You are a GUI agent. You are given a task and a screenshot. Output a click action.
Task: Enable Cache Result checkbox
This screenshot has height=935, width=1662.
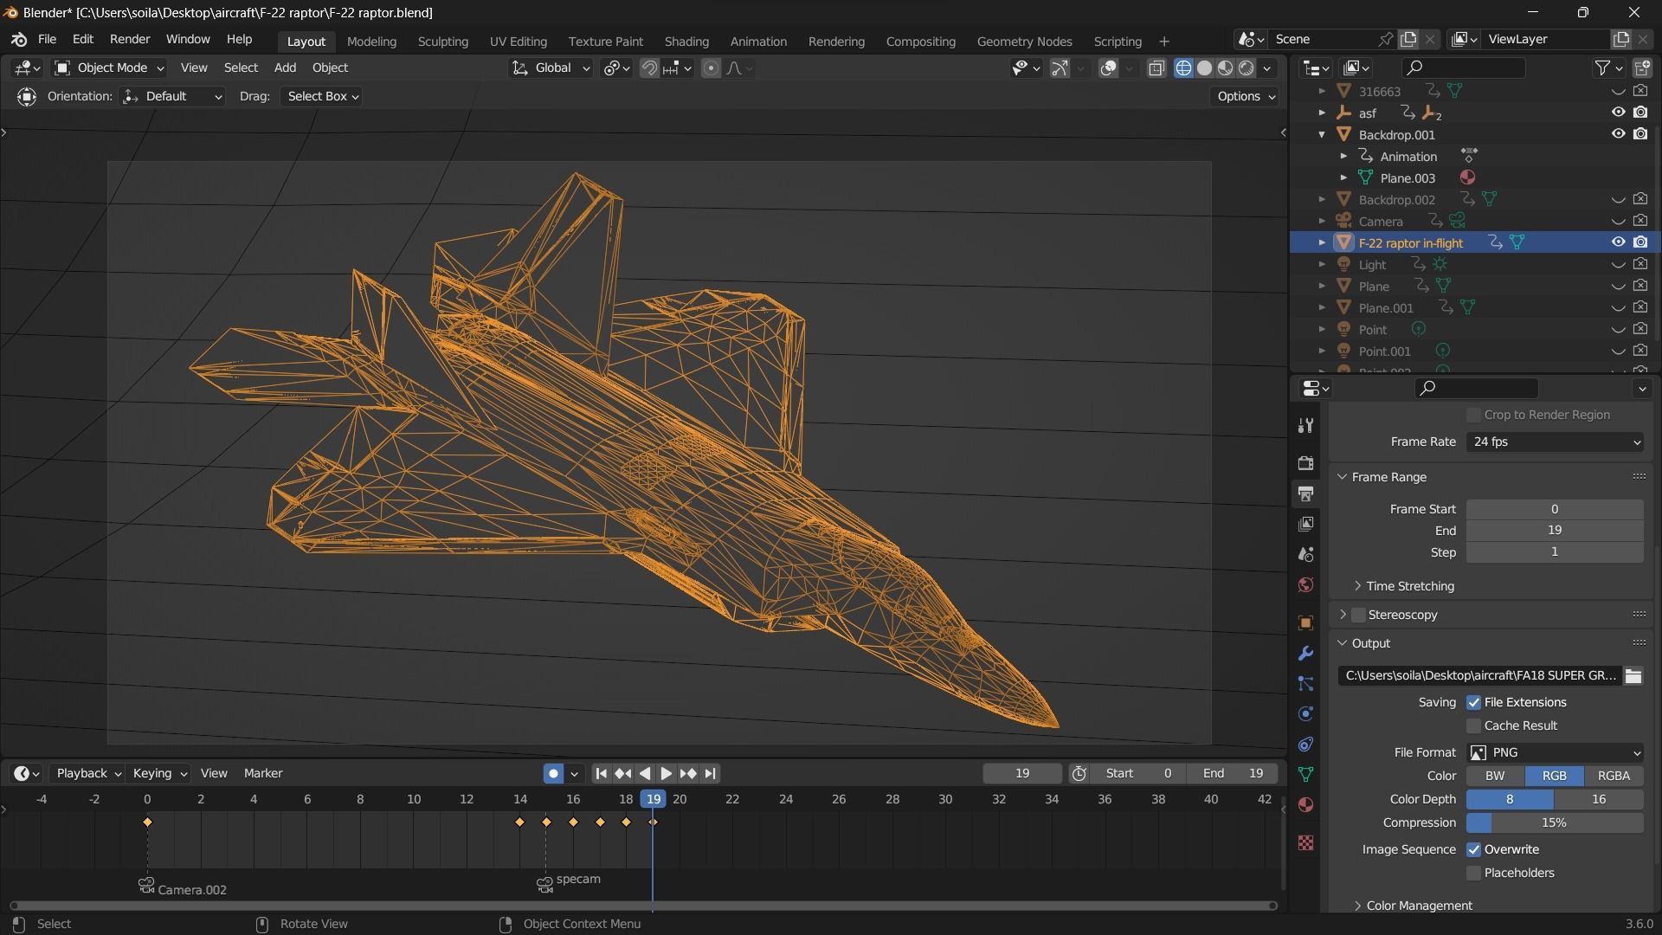[1473, 725]
